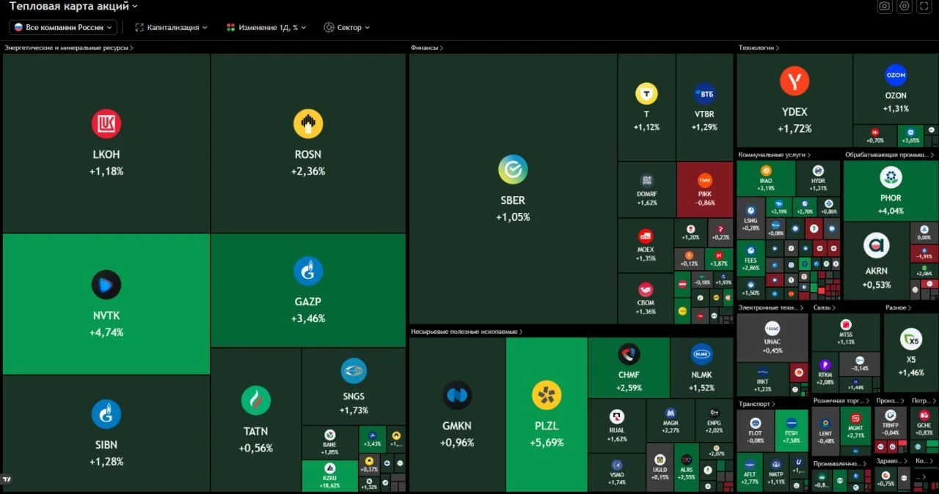Open the 'Тепловая карта акций' title dropdown

tap(73, 6)
